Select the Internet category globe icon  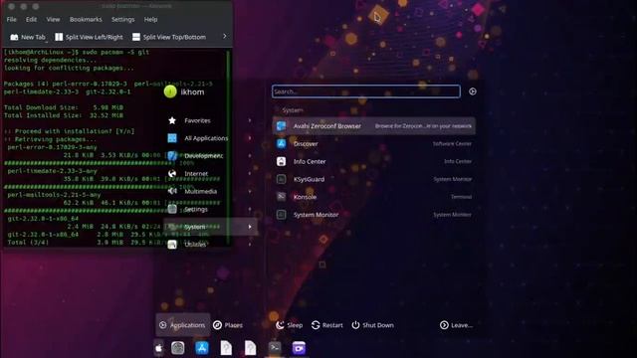pos(172,174)
